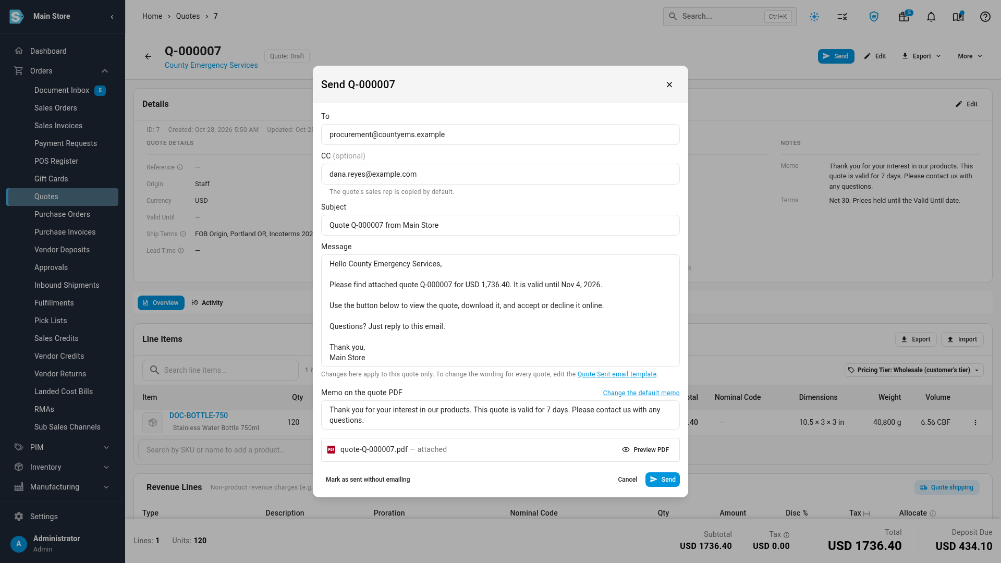This screenshot has height=563, width=1001.
Task: Click the help question mark icon
Action: [x=985, y=17]
